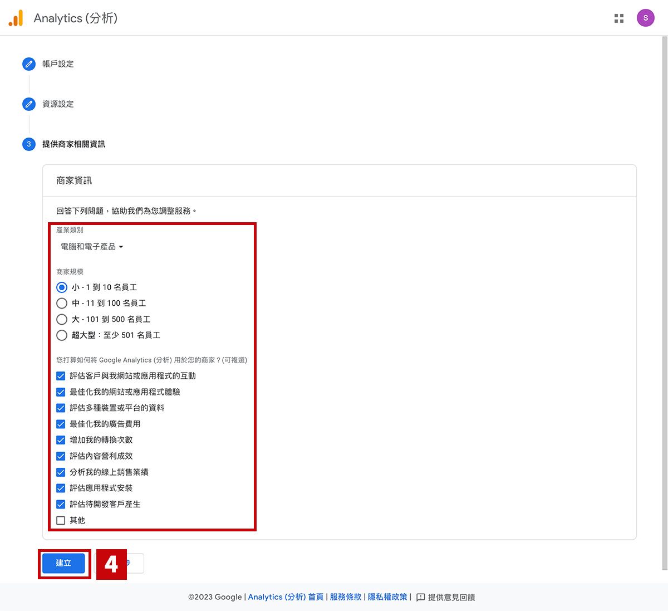This screenshot has height=611, width=668.
Task: Open the purple account avatar
Action: click(645, 18)
